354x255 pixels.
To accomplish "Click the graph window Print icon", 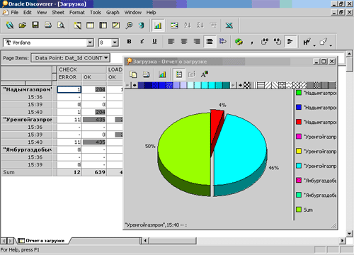I will pos(147,74).
